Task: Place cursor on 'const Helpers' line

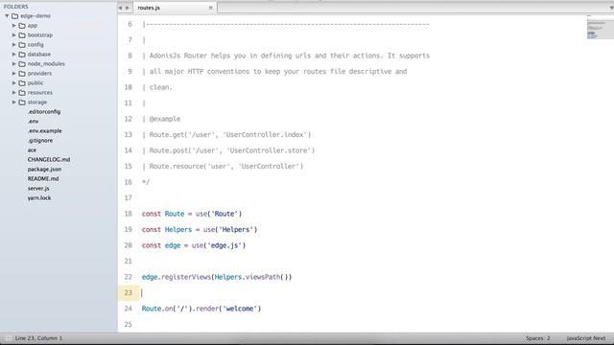Action: (200, 230)
